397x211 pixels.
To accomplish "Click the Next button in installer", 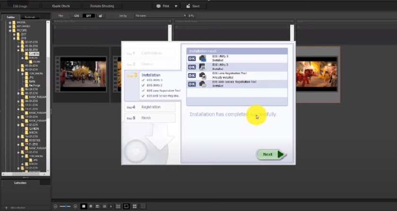I will pyautogui.click(x=271, y=154).
